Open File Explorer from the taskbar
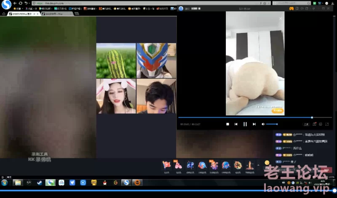 (18, 183)
